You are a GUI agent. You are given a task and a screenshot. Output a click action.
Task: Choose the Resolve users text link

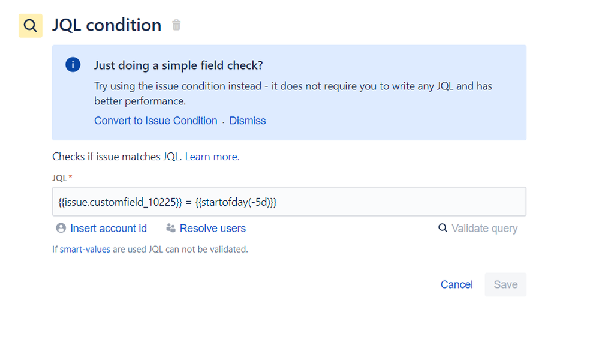coord(213,229)
